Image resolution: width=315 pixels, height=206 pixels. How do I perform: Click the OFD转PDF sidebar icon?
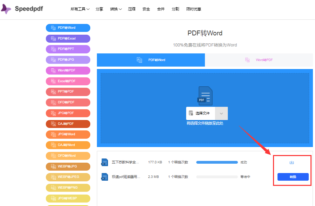[x=53, y=103]
